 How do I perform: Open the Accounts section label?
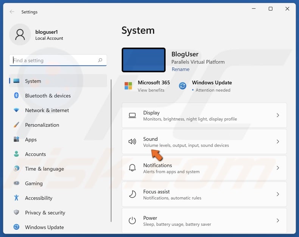pos(36,154)
